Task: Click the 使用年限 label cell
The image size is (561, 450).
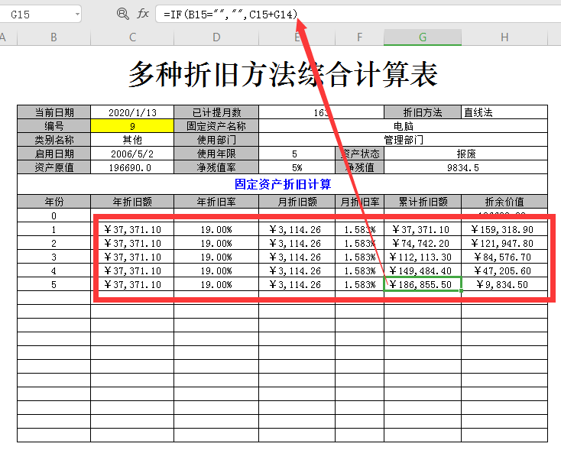Action: pyautogui.click(x=216, y=154)
